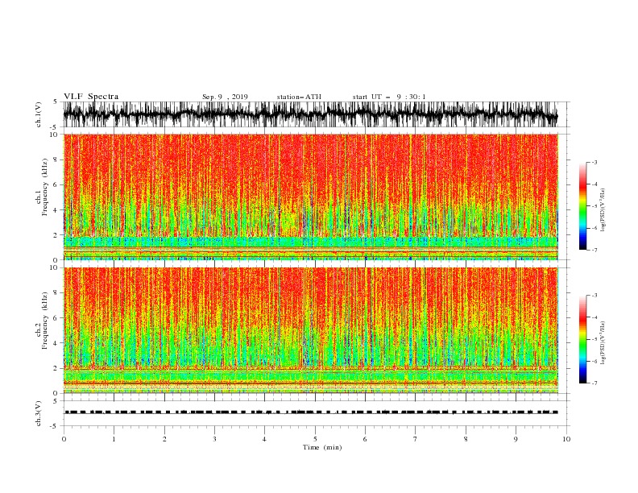Click the 'start UT = 9:30:1' text
638x493 pixels.
click(389, 97)
